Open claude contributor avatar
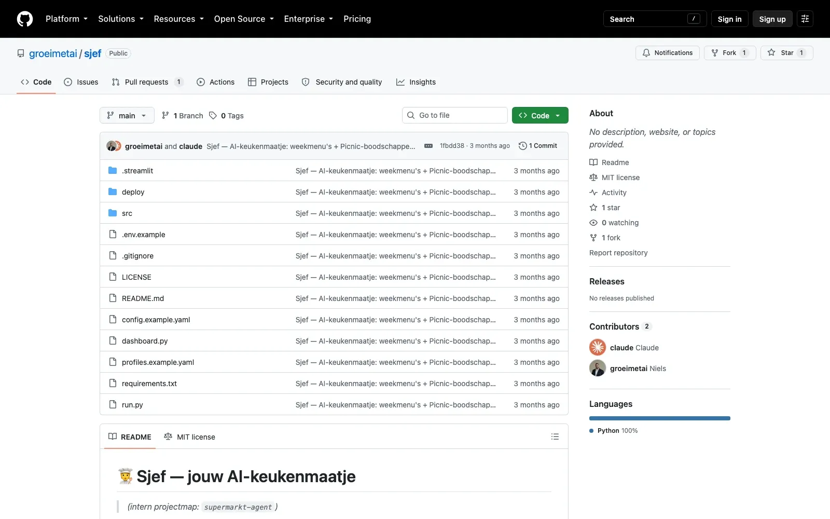The image size is (830, 519). (x=598, y=347)
